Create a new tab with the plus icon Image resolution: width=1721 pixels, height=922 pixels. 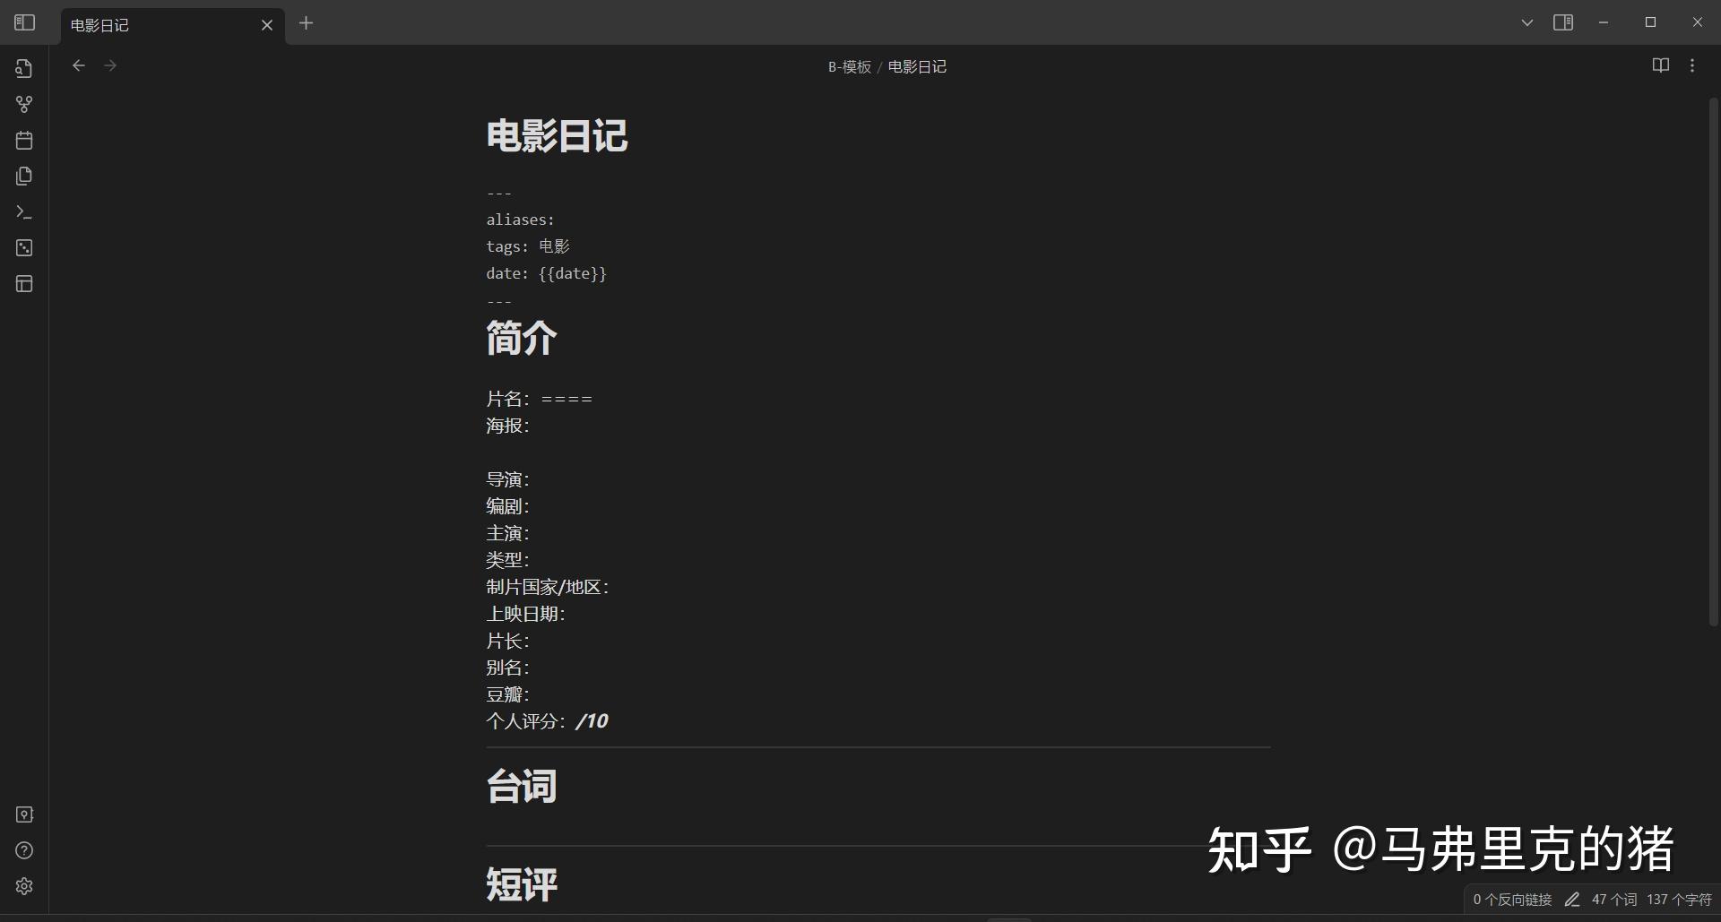(307, 23)
